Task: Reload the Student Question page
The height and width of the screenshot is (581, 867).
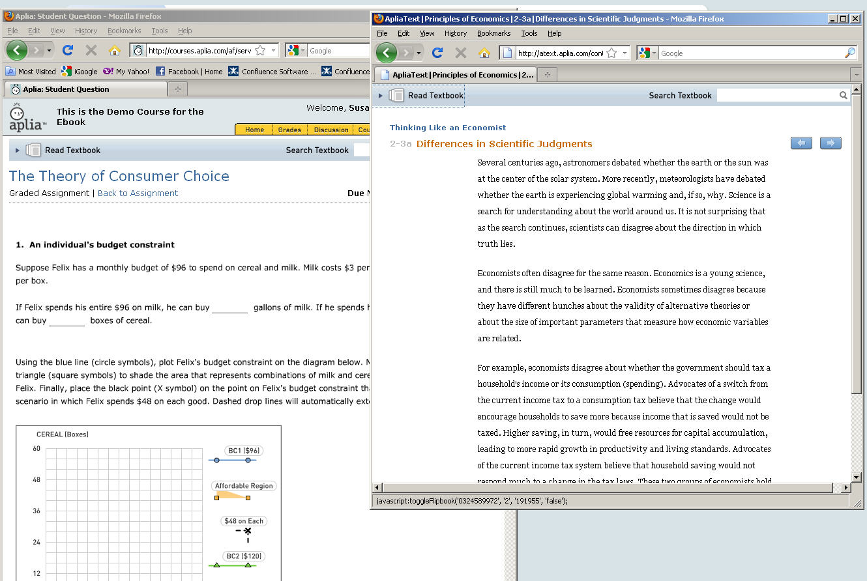Action: [67, 50]
